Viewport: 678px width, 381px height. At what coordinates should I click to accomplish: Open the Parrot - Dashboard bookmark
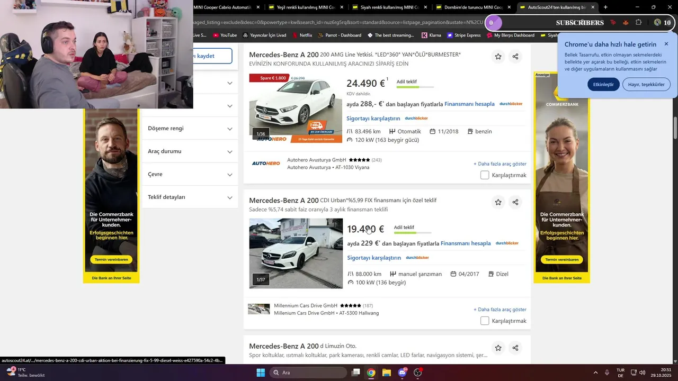click(x=339, y=35)
